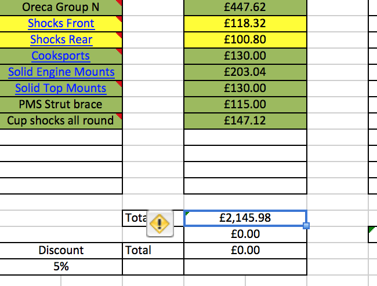Follow the Cooksports link
Viewport: 377px width, 286px height.
click(60, 56)
